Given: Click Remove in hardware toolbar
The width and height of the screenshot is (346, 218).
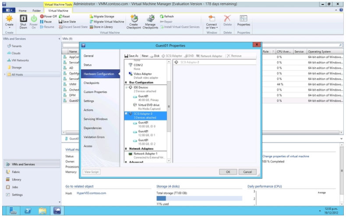Looking at the screenshot, I should point(234,56).
